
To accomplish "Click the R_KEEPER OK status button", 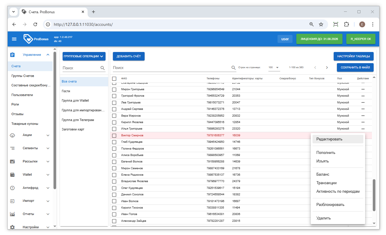I will 361,39.
